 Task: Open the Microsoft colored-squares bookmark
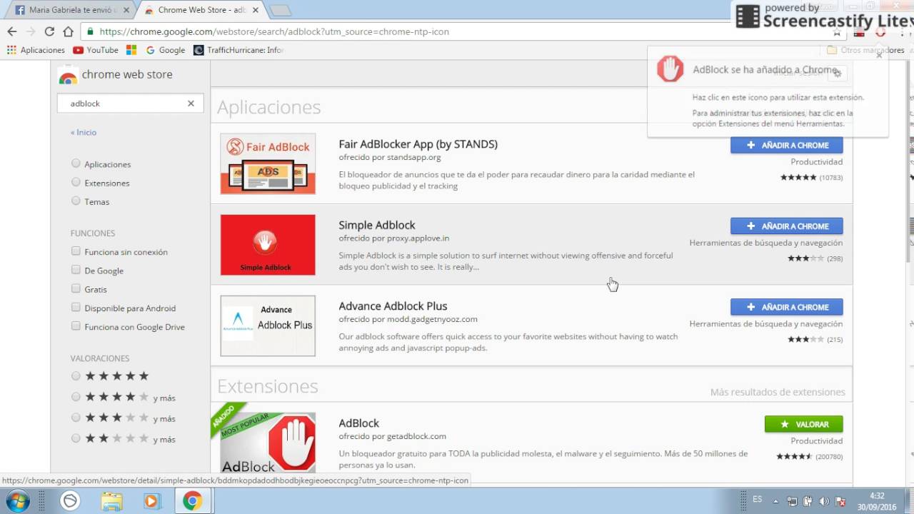click(131, 50)
